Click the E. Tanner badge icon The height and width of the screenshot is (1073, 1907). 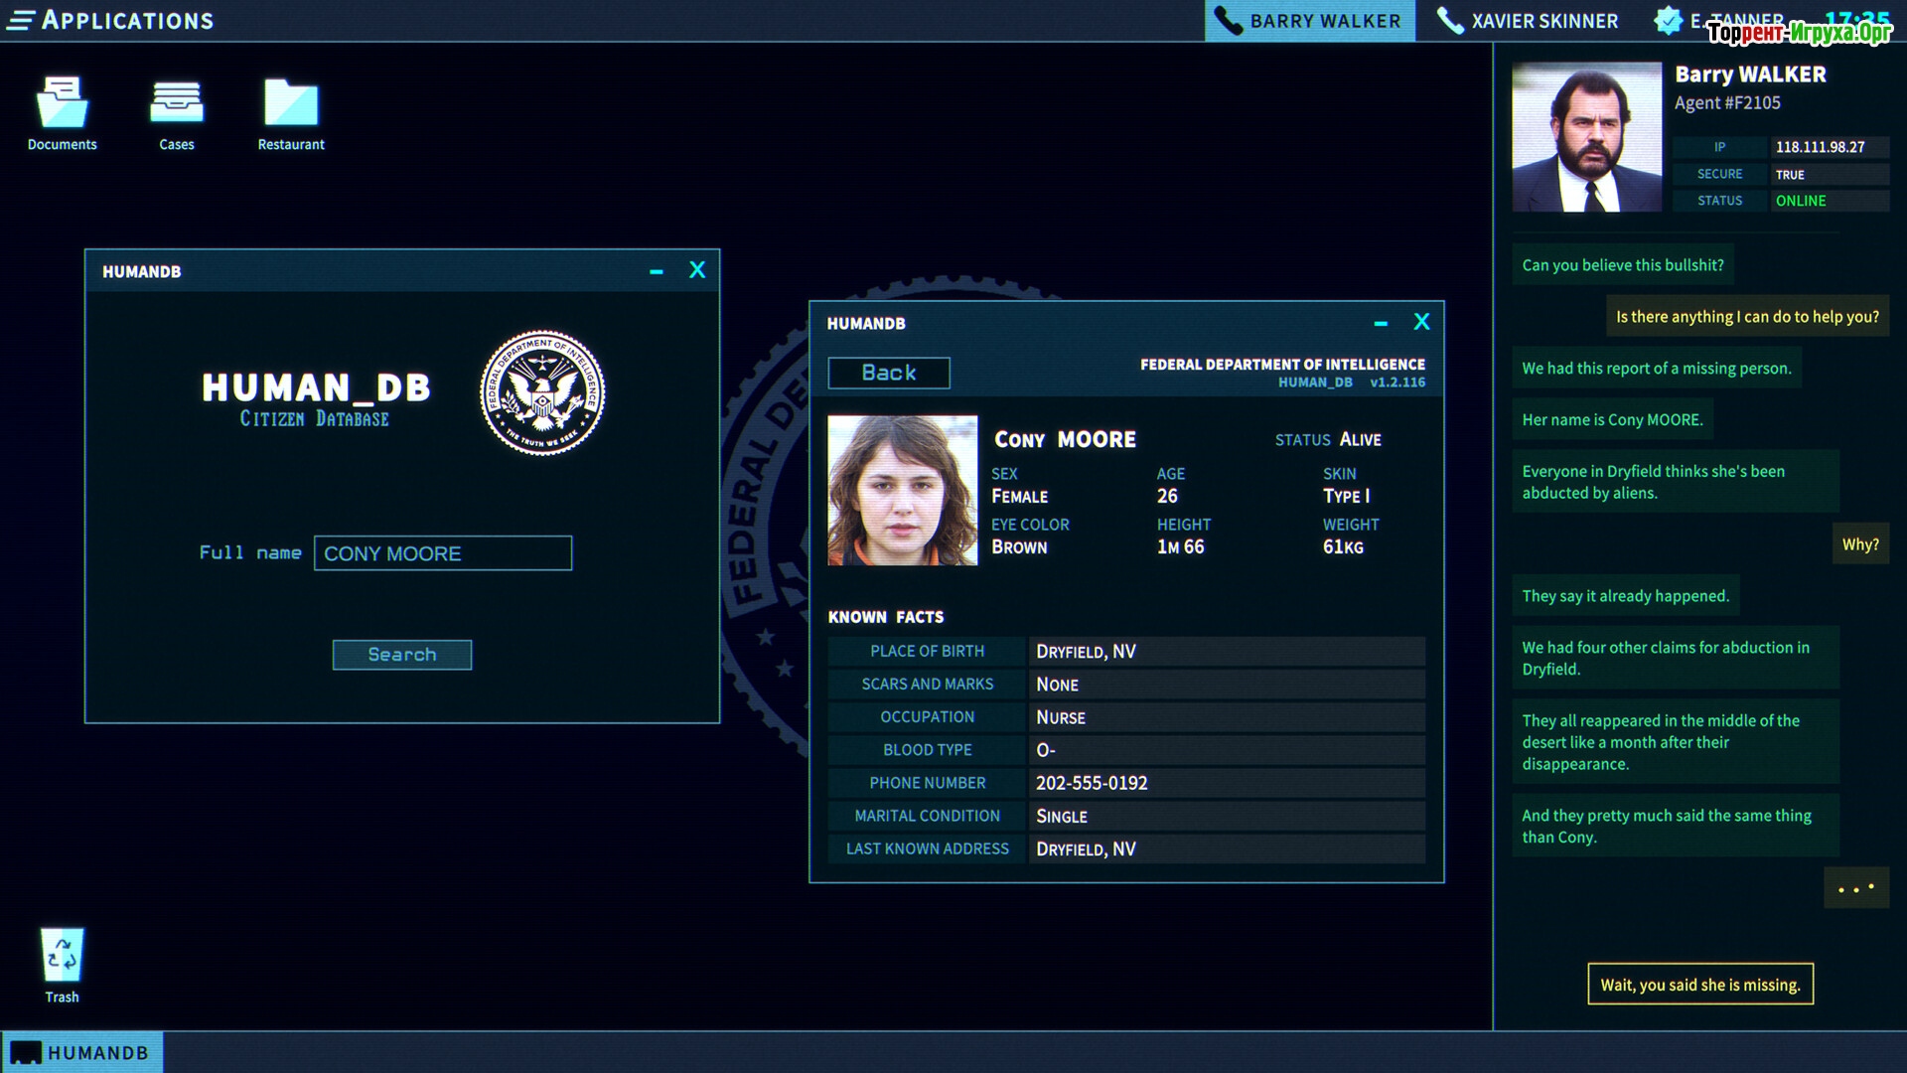[1668, 21]
